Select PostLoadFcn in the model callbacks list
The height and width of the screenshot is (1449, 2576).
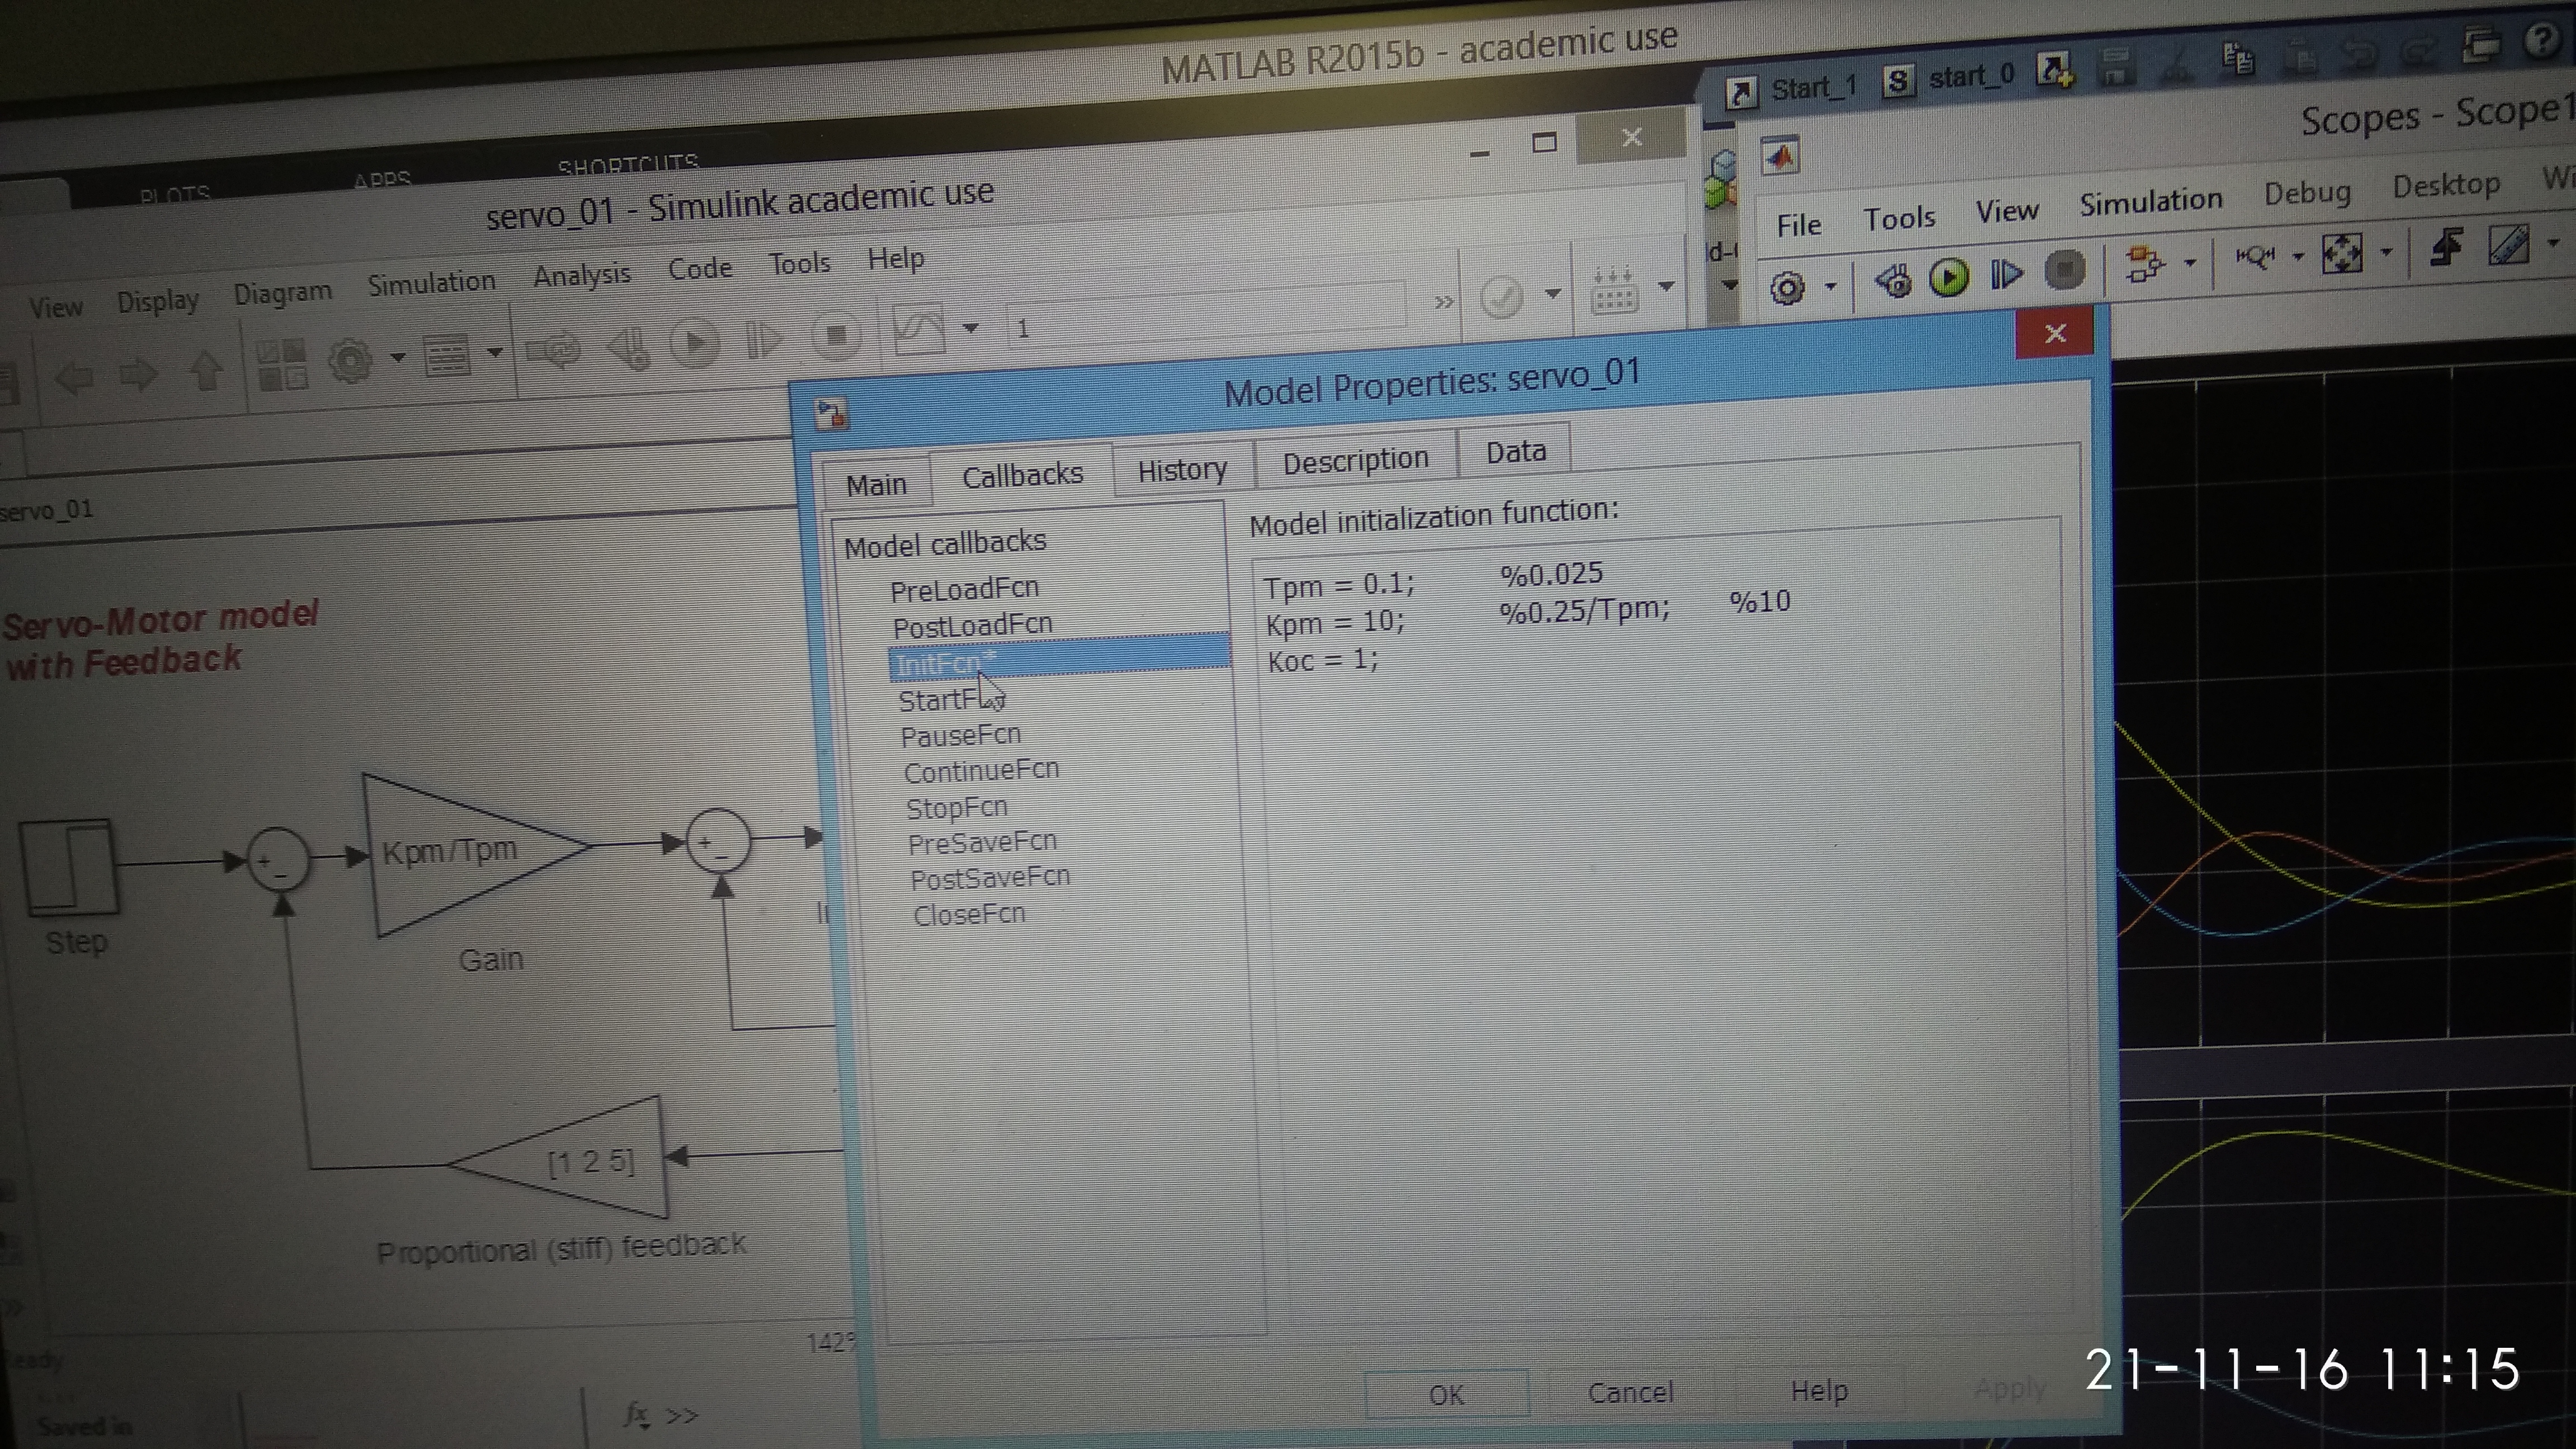pyautogui.click(x=972, y=626)
